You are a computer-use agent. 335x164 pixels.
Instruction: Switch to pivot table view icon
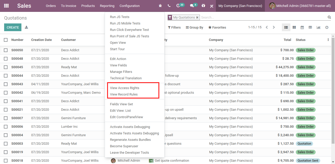click(x=310, y=27)
